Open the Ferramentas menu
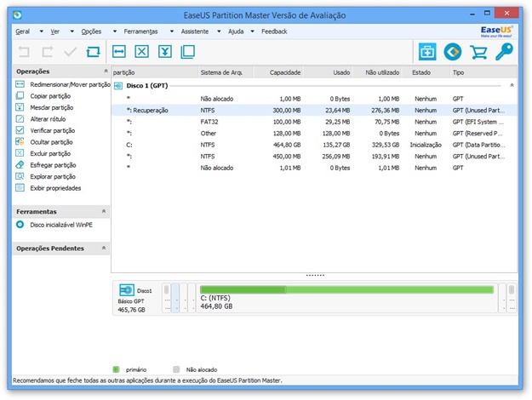The width and height of the screenshot is (532, 400). click(x=140, y=31)
